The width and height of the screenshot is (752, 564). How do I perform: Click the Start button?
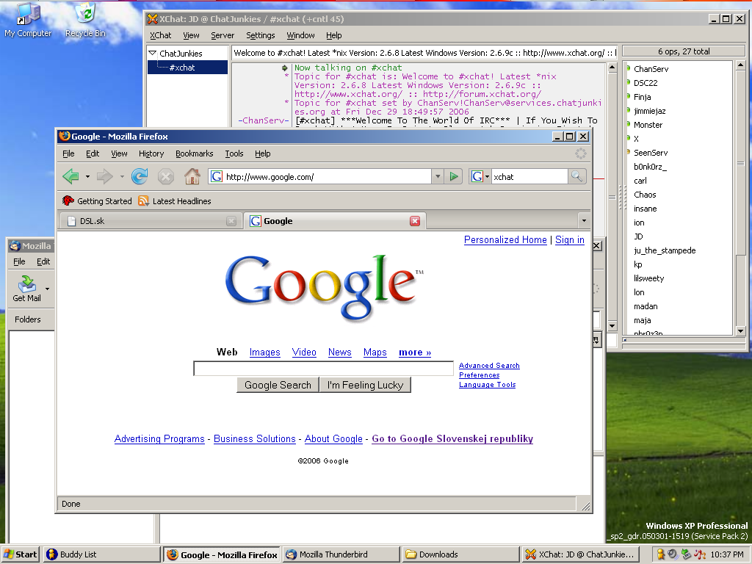pyautogui.click(x=20, y=554)
